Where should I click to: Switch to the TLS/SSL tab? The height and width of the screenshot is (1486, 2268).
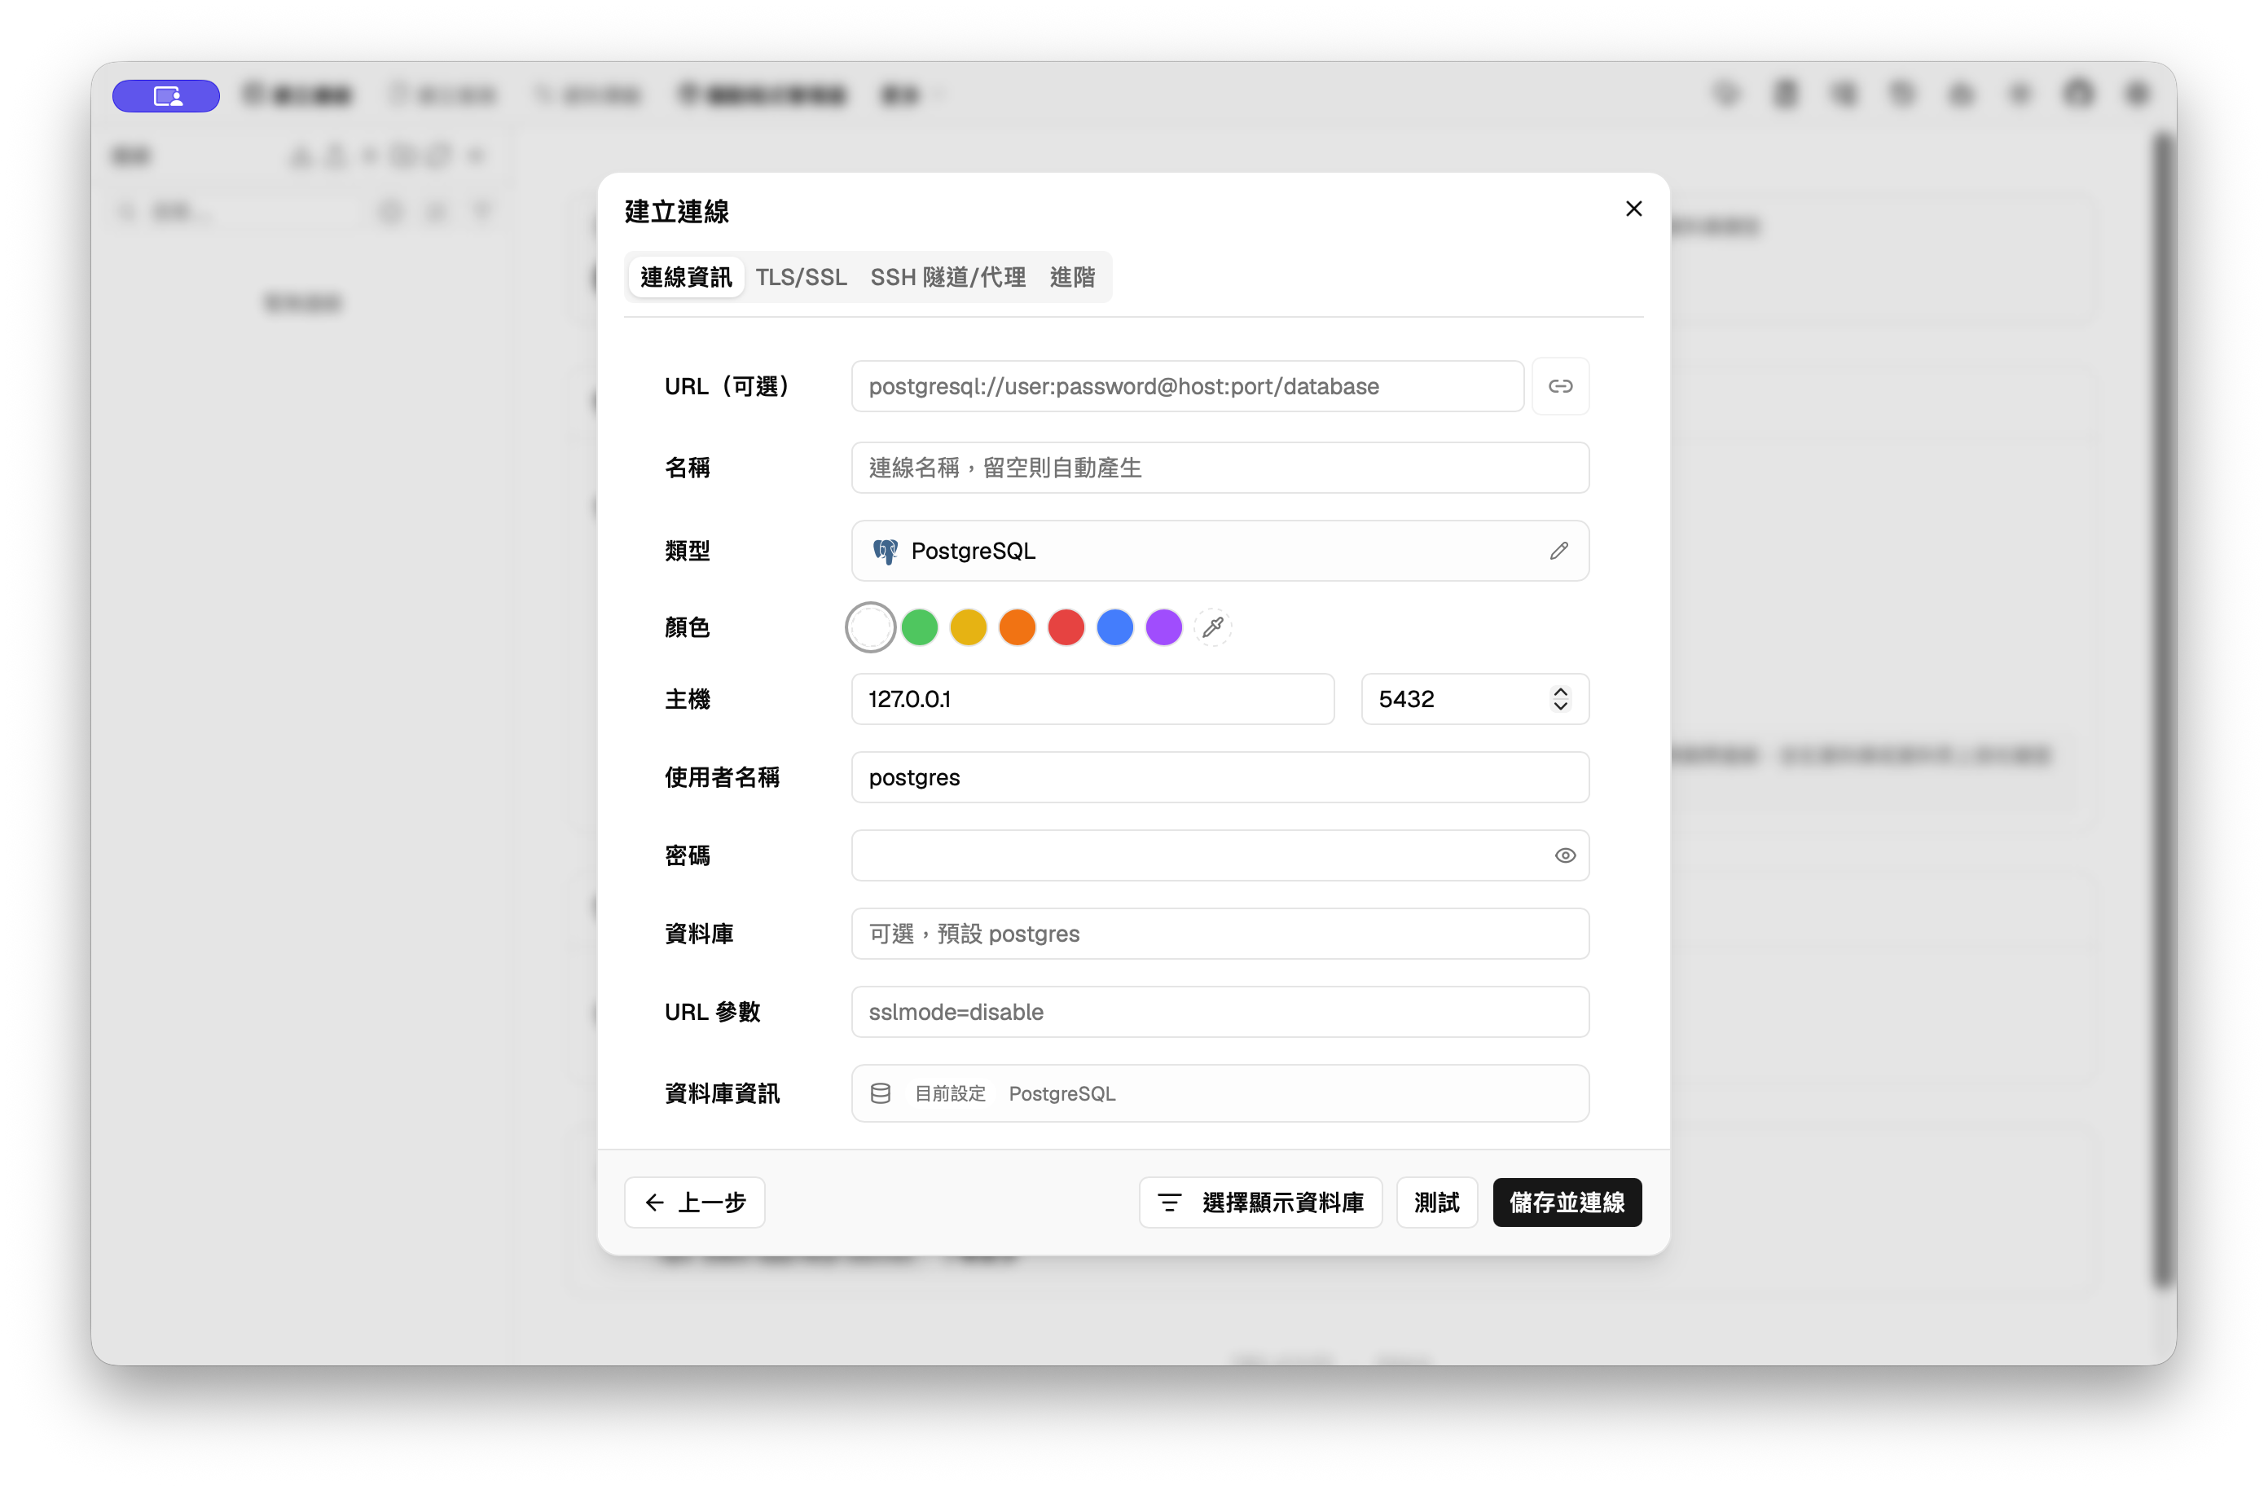coord(802,277)
